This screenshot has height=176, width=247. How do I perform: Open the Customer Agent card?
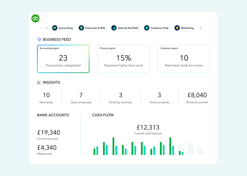pos(184,59)
